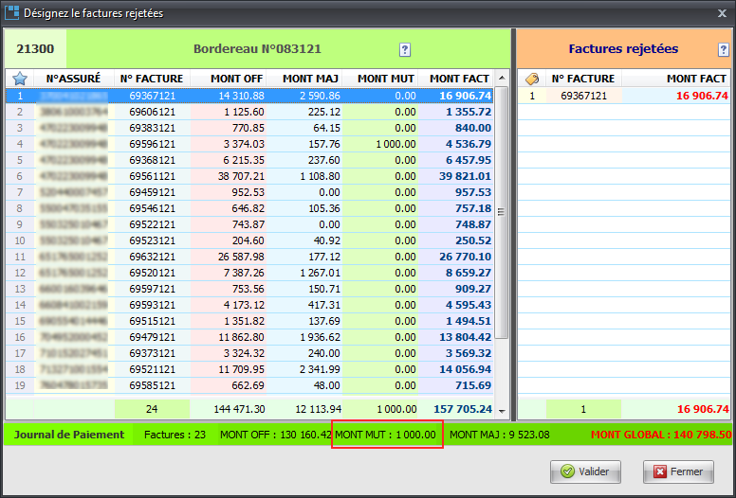The image size is (736, 498).
Task: Sort by MONT MUT column header
Action: [x=381, y=79]
